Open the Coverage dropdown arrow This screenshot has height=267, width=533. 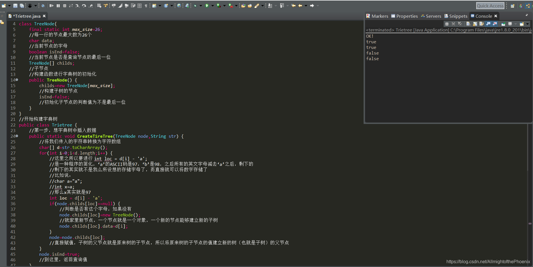(x=224, y=6)
